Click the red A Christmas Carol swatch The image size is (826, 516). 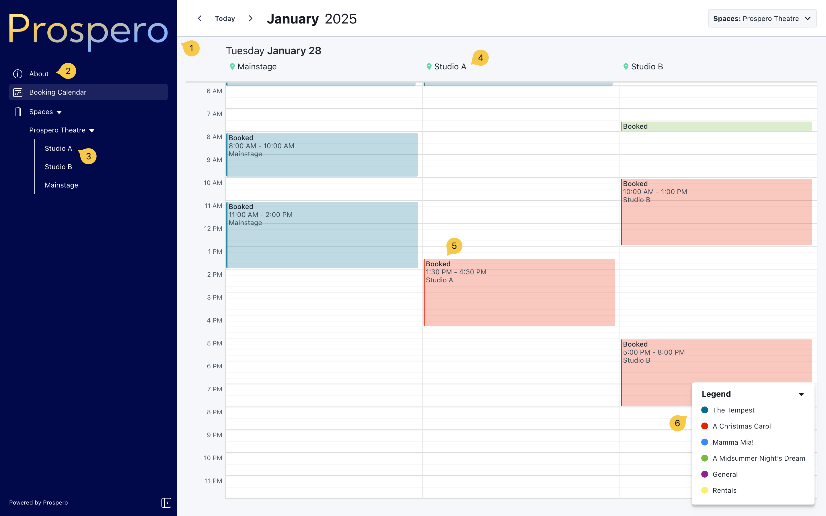[x=704, y=426]
